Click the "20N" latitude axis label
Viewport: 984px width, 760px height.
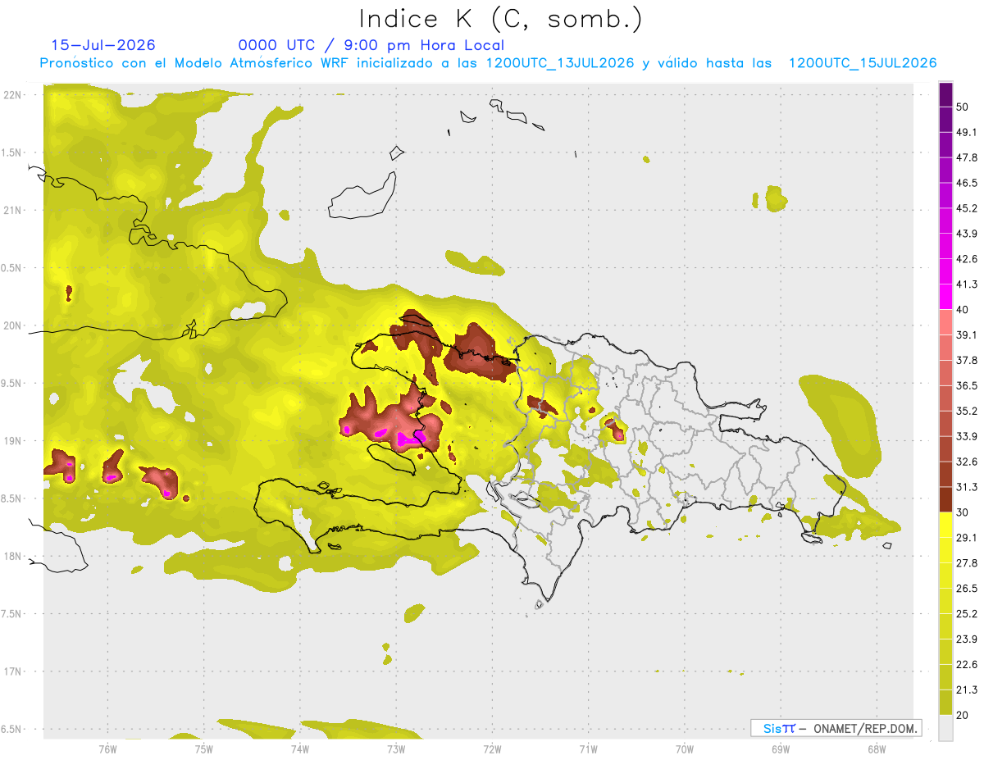[13, 325]
